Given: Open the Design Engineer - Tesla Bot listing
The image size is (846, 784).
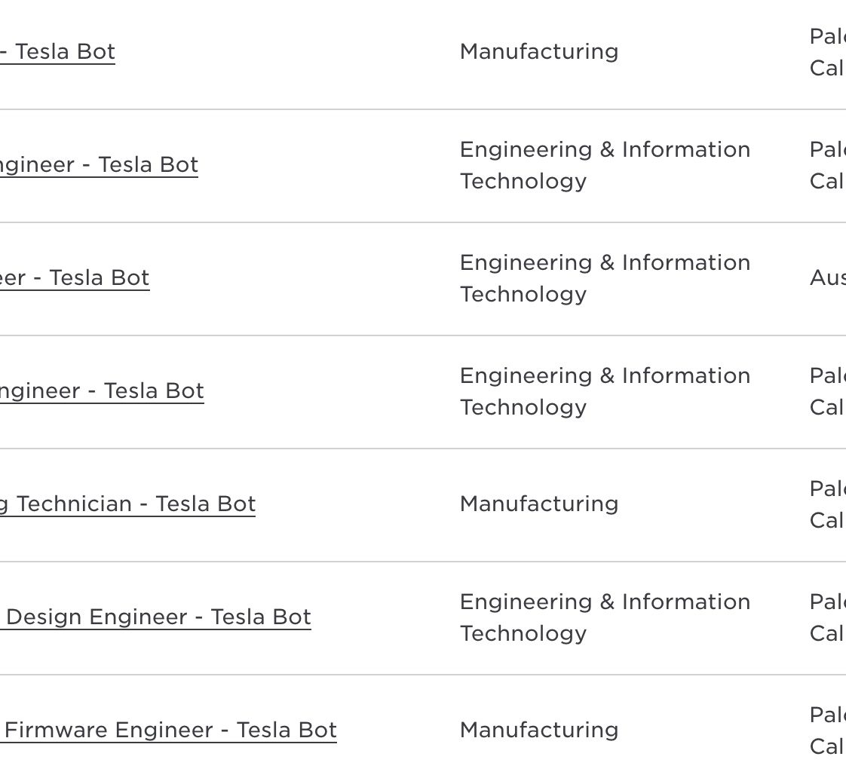Looking at the screenshot, I should coord(155,617).
